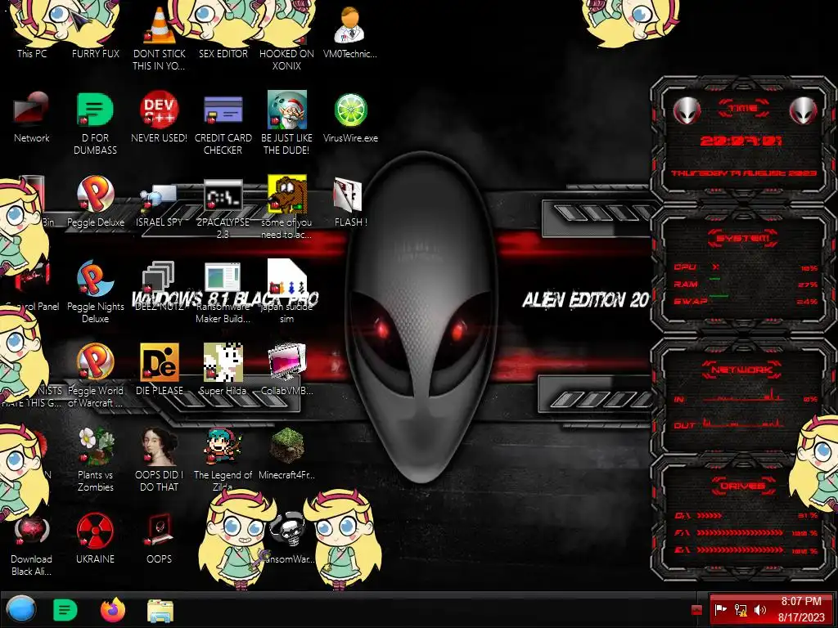Click the F:\ drive usage bar in Drives gadget

pos(746,532)
